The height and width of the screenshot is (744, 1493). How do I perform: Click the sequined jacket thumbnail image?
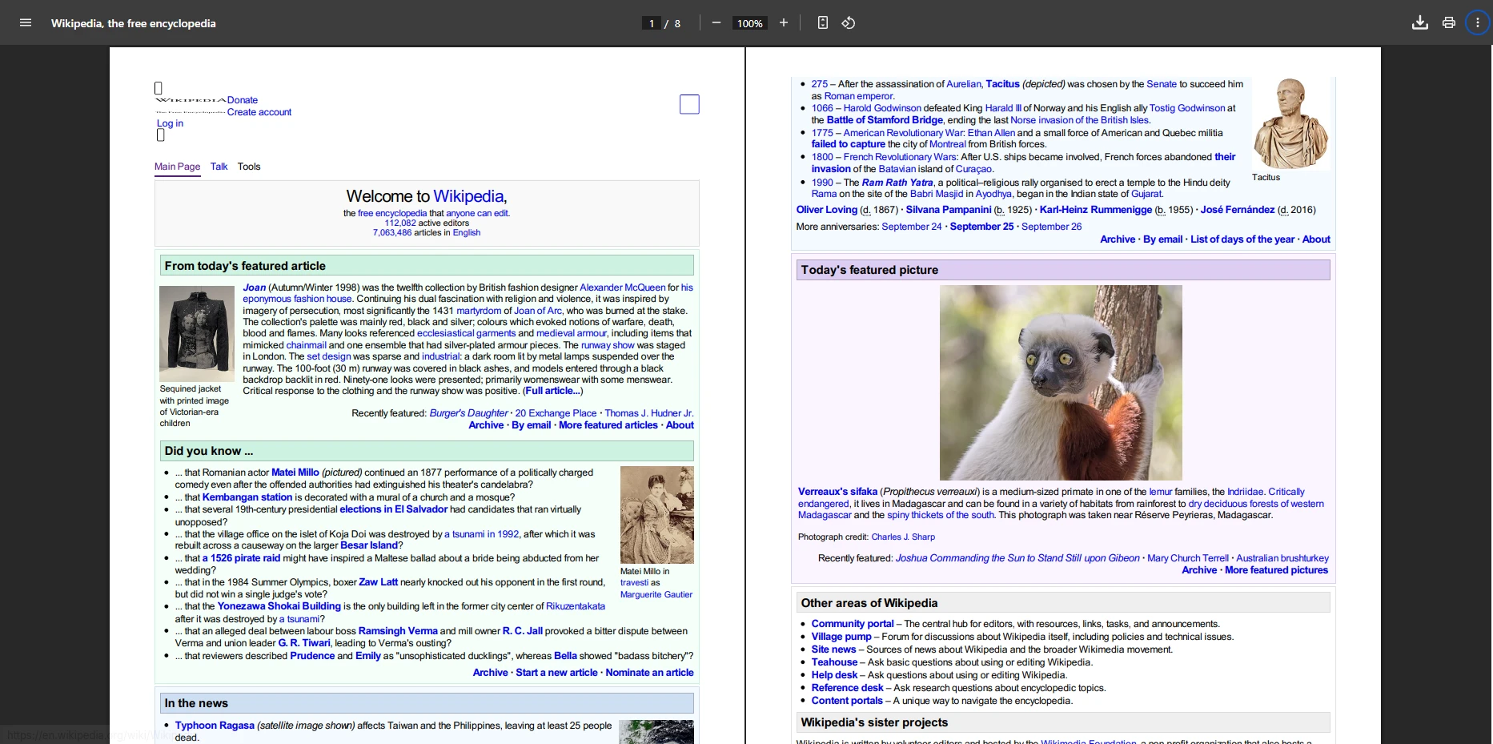196,333
